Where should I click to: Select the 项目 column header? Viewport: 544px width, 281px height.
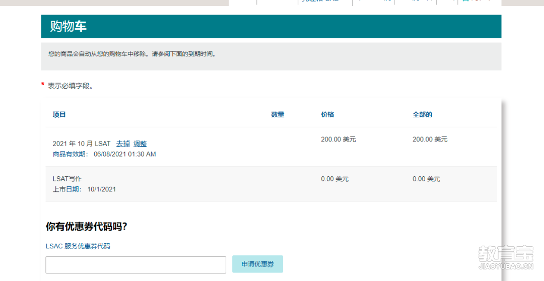59,114
